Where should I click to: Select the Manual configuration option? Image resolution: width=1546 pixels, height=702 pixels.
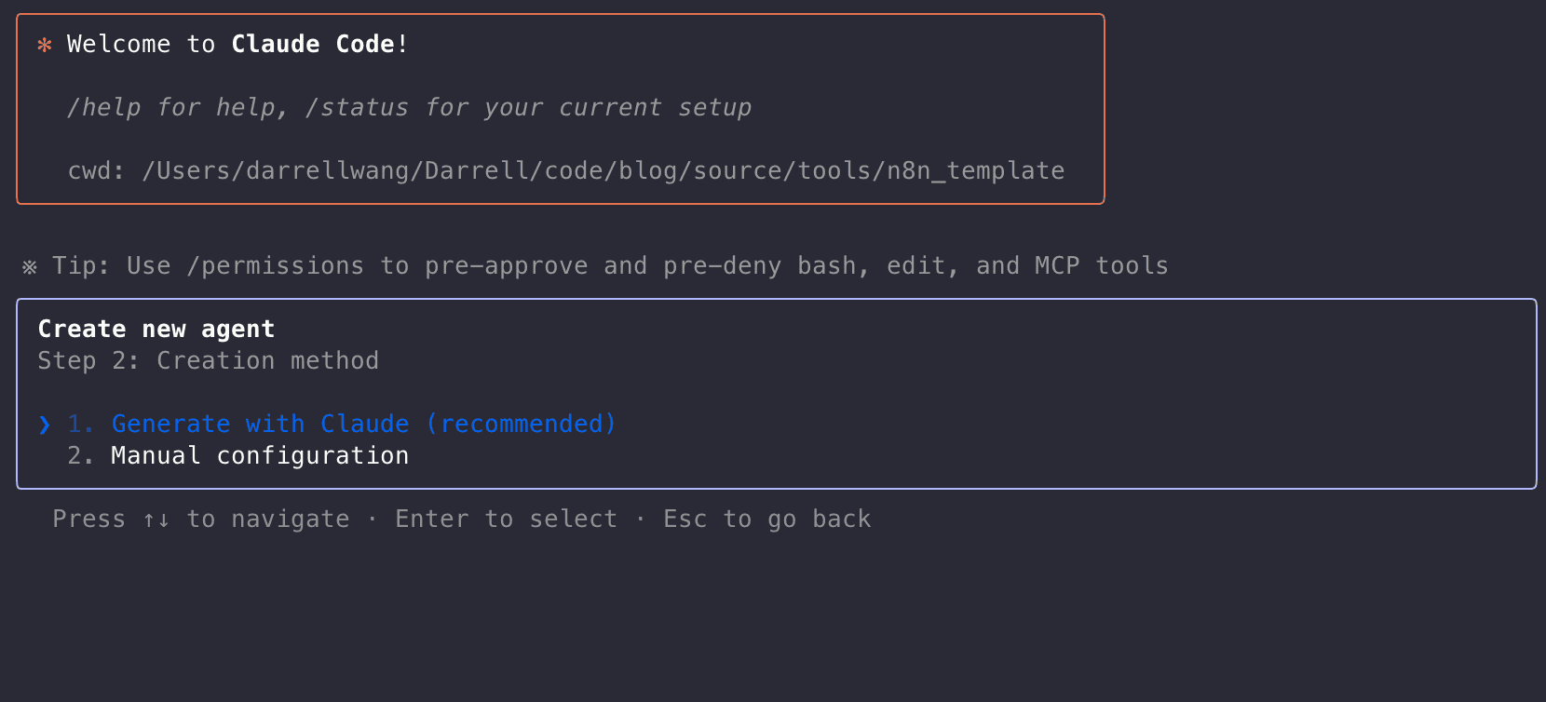[x=260, y=456]
